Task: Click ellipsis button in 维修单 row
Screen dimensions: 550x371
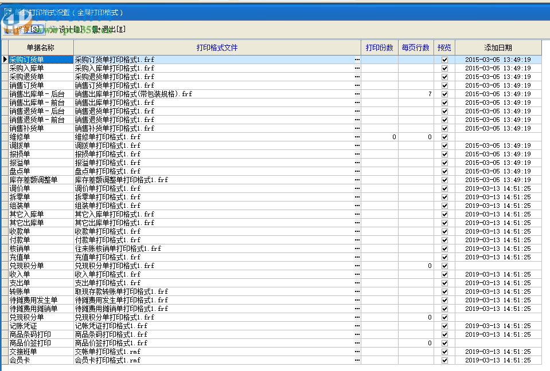Action: (357, 137)
